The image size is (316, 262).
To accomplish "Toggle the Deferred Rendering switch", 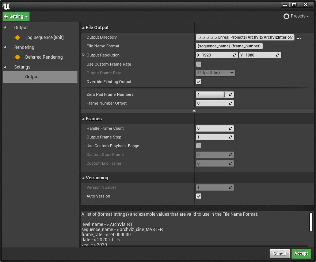I will point(16,57).
